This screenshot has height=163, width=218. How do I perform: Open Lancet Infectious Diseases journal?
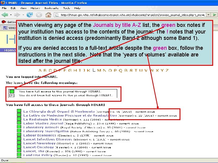(x=48, y=139)
